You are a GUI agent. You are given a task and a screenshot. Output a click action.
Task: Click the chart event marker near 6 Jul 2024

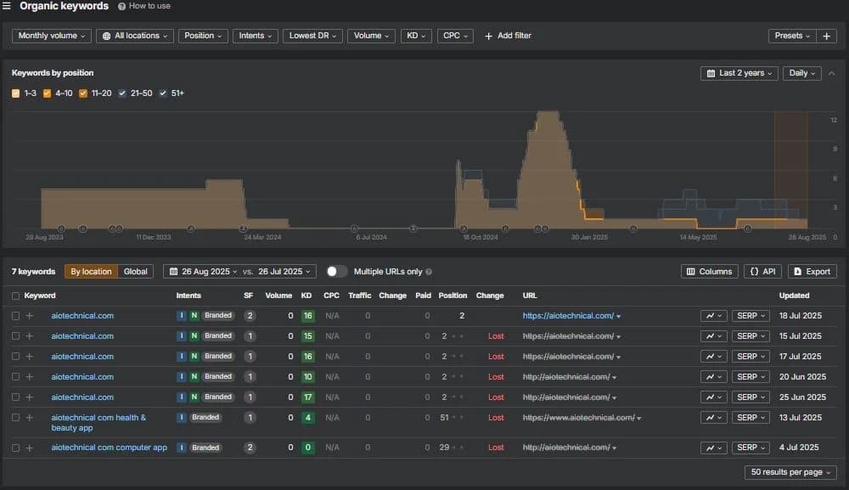coord(354,229)
